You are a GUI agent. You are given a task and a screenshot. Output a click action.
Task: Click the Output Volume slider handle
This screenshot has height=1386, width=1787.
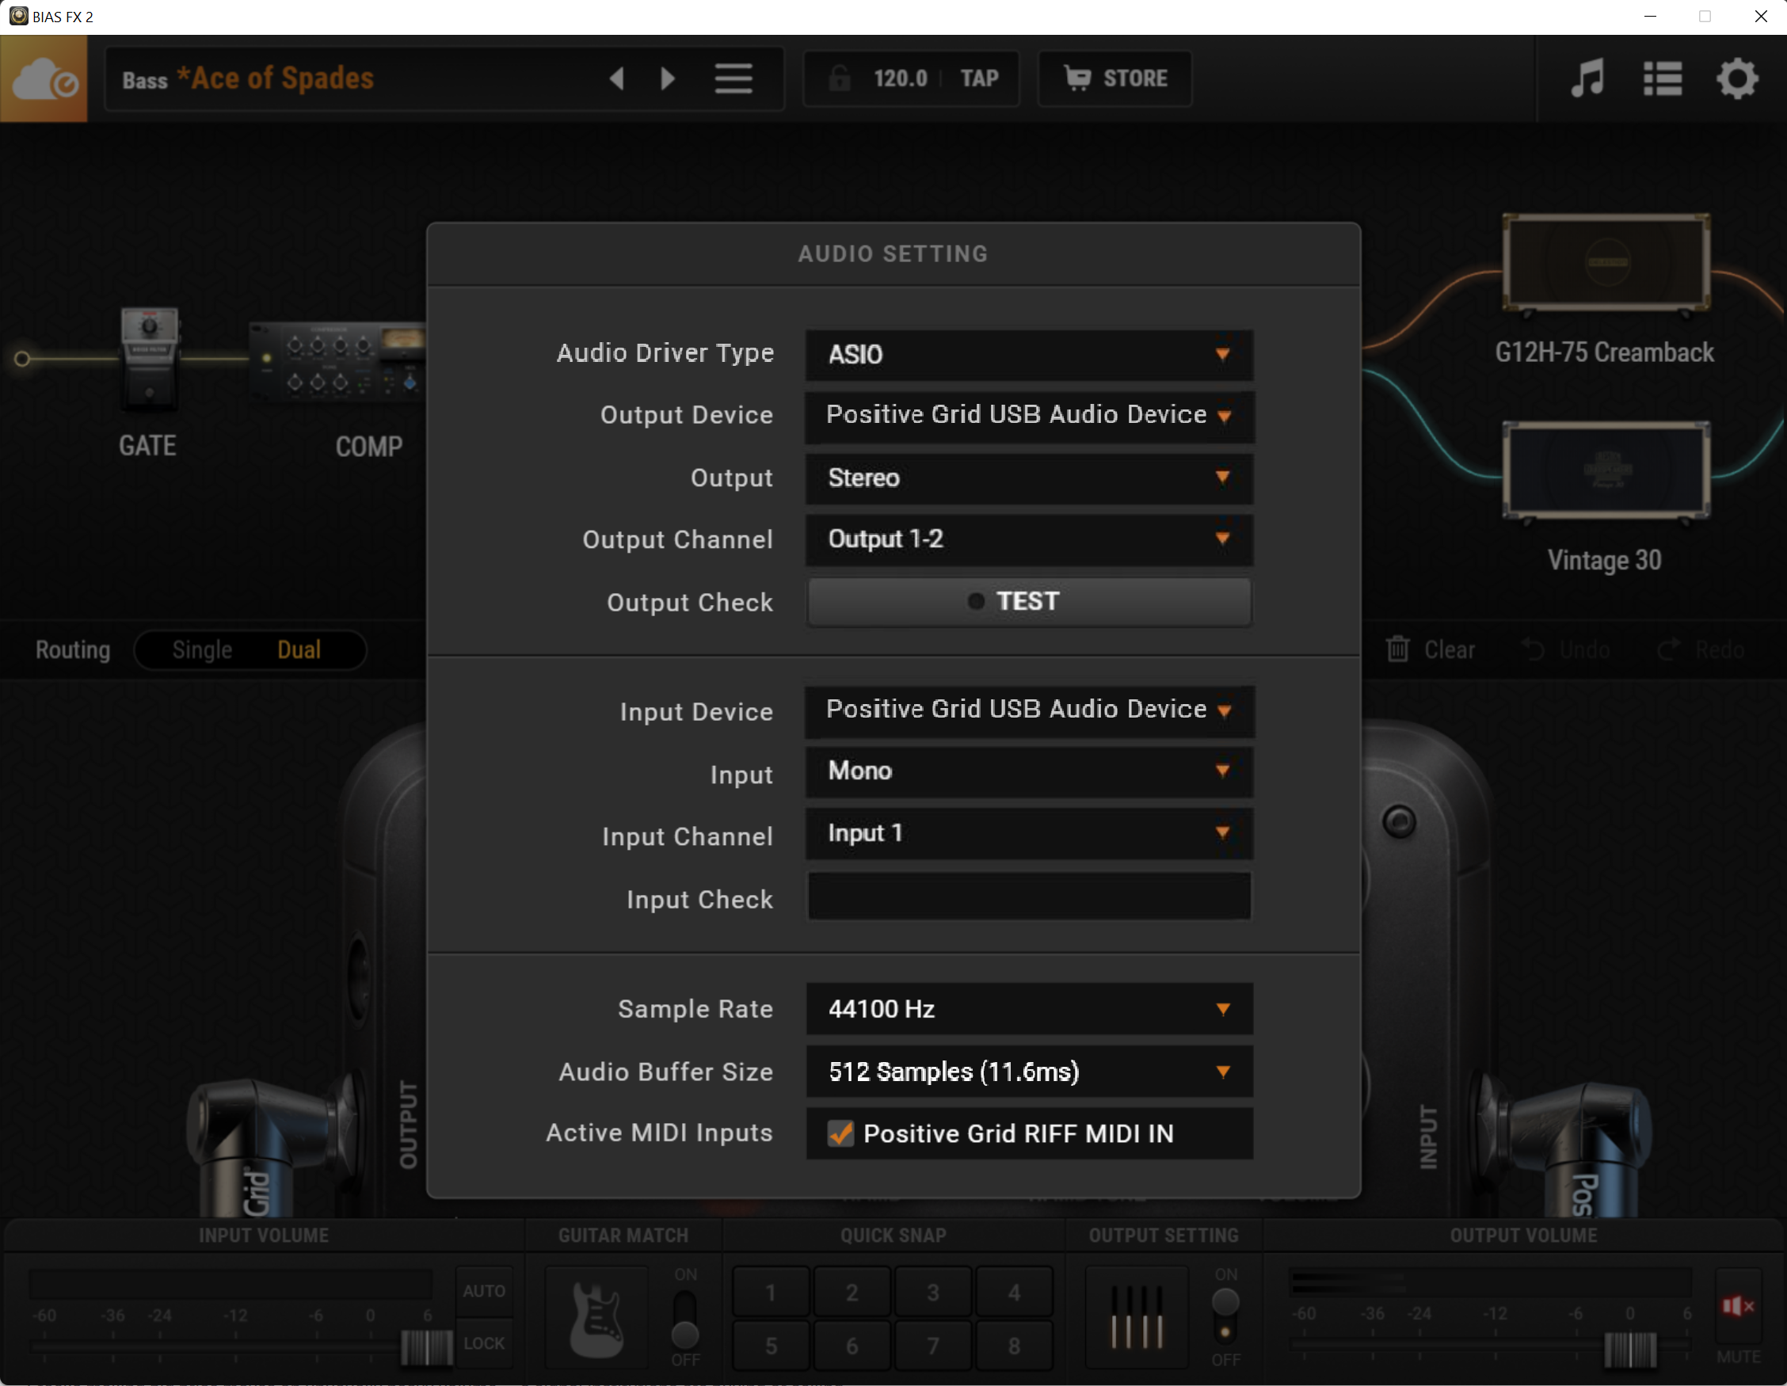1630,1350
